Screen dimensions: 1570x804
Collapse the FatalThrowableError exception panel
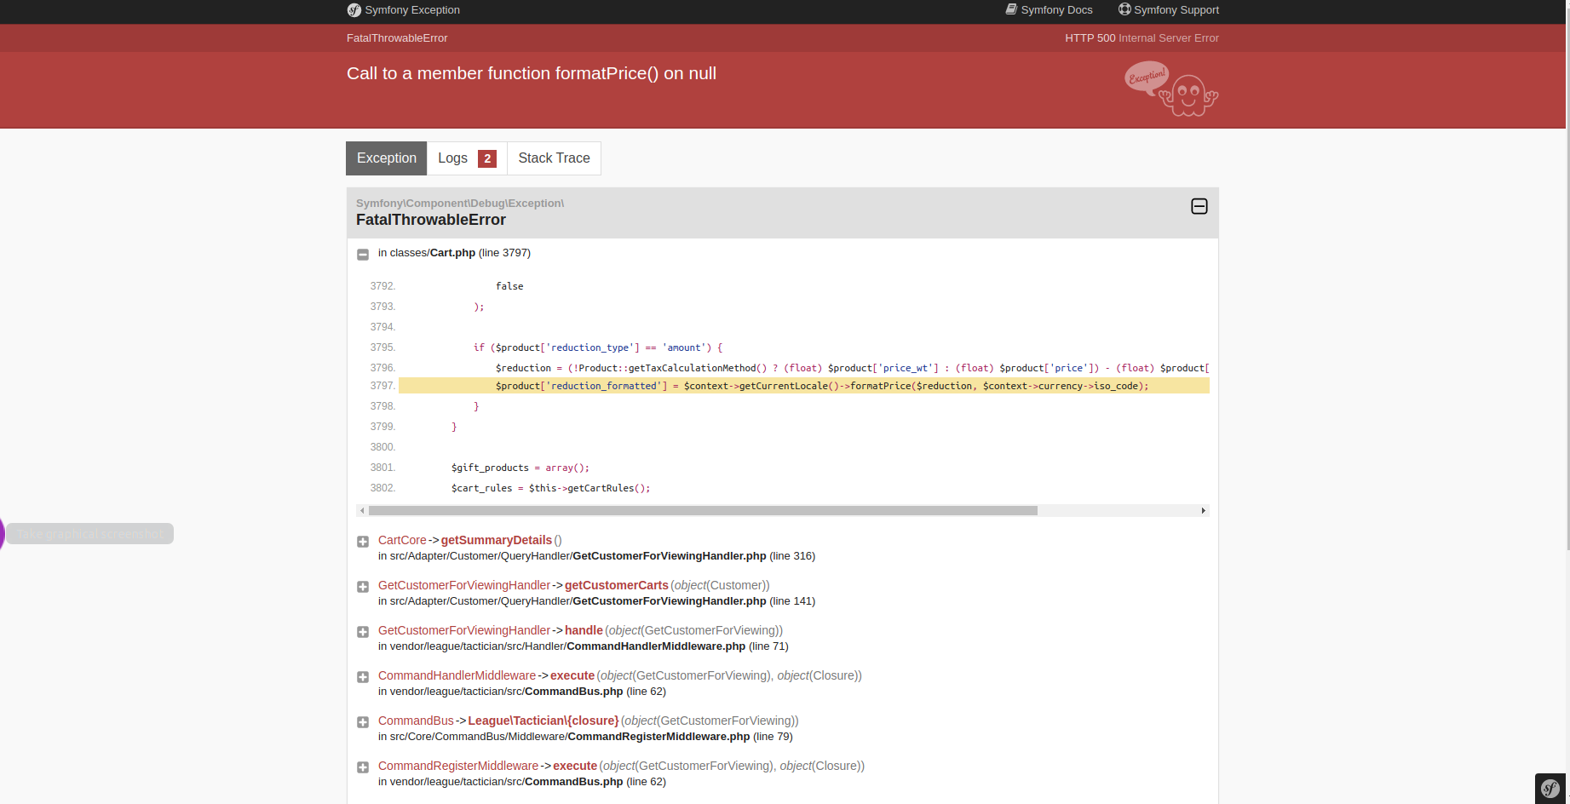(x=1199, y=206)
